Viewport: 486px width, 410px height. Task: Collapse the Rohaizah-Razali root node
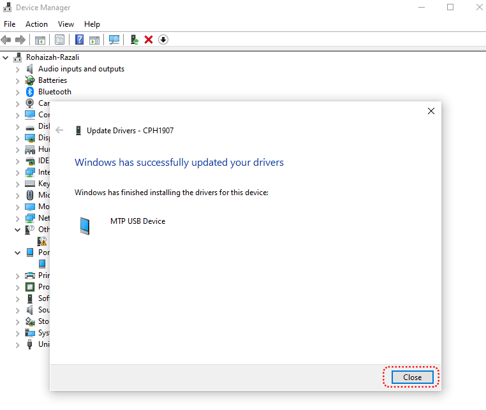click(x=6, y=57)
